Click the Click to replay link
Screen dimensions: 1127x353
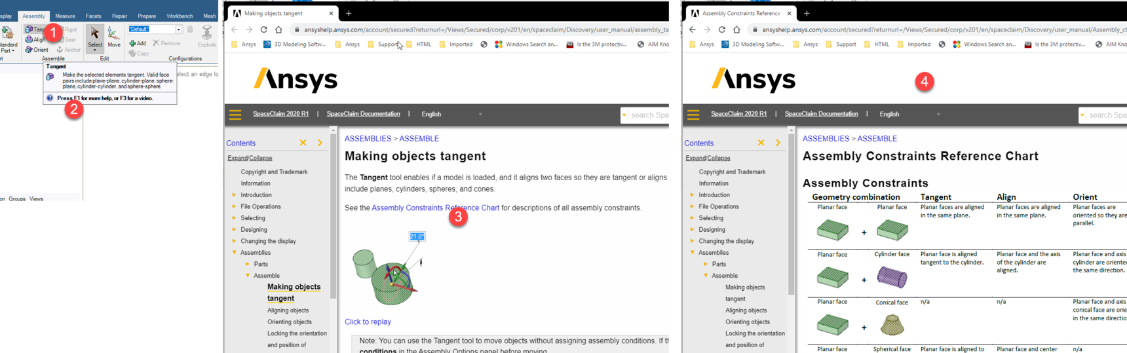[x=368, y=322]
